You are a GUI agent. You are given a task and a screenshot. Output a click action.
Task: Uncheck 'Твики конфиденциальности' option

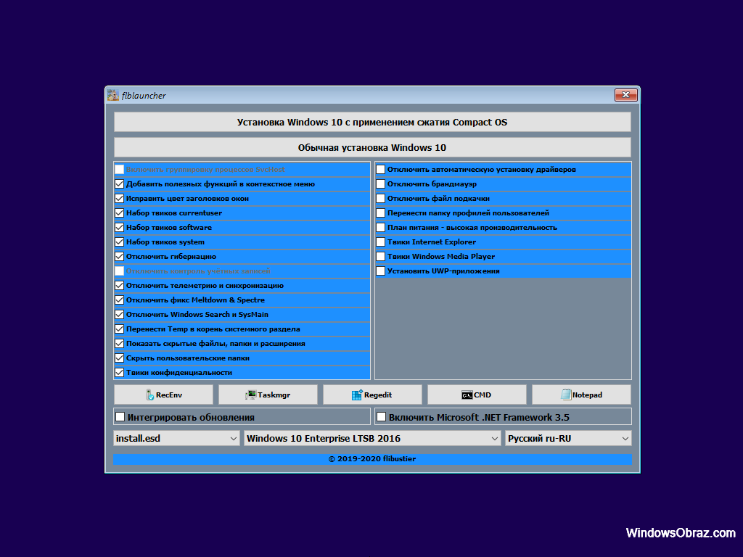pyautogui.click(x=120, y=373)
